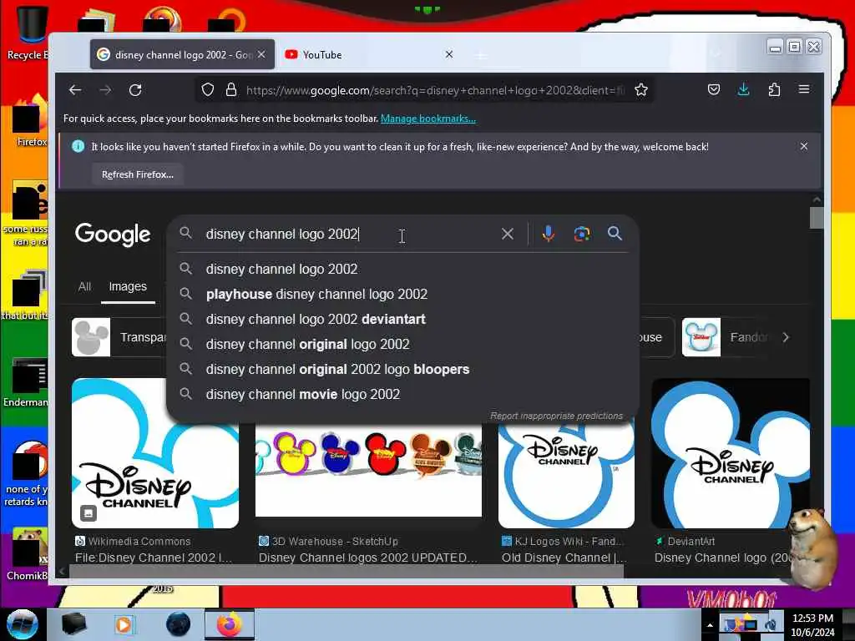Switch to the All results tab
The width and height of the screenshot is (855, 641).
84,287
